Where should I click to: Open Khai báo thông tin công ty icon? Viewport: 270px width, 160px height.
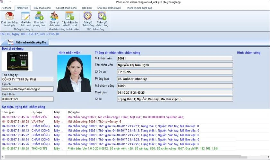click(x=9, y=19)
